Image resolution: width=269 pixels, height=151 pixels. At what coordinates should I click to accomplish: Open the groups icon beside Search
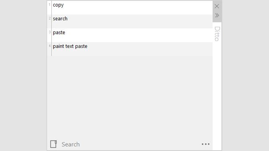point(53,144)
